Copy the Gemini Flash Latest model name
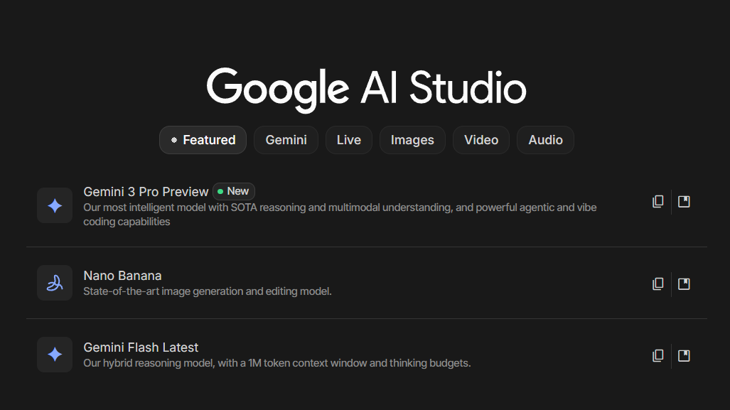Screen dimensions: 730x410 (x=657, y=355)
